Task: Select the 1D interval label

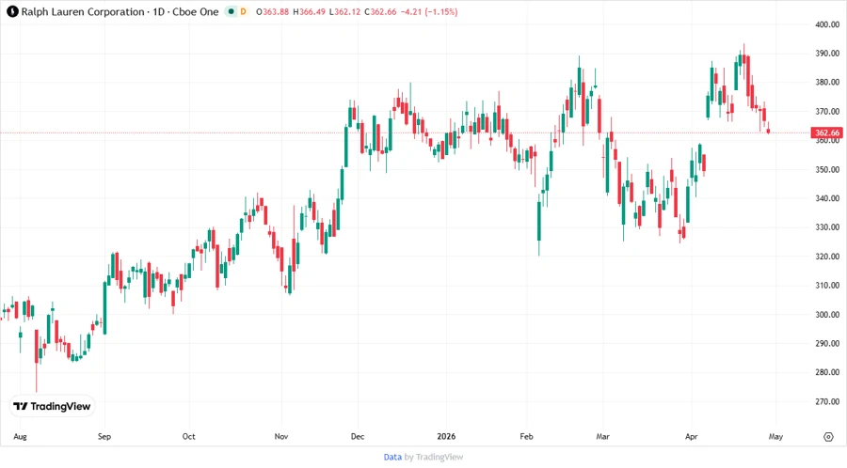Action: (159, 12)
